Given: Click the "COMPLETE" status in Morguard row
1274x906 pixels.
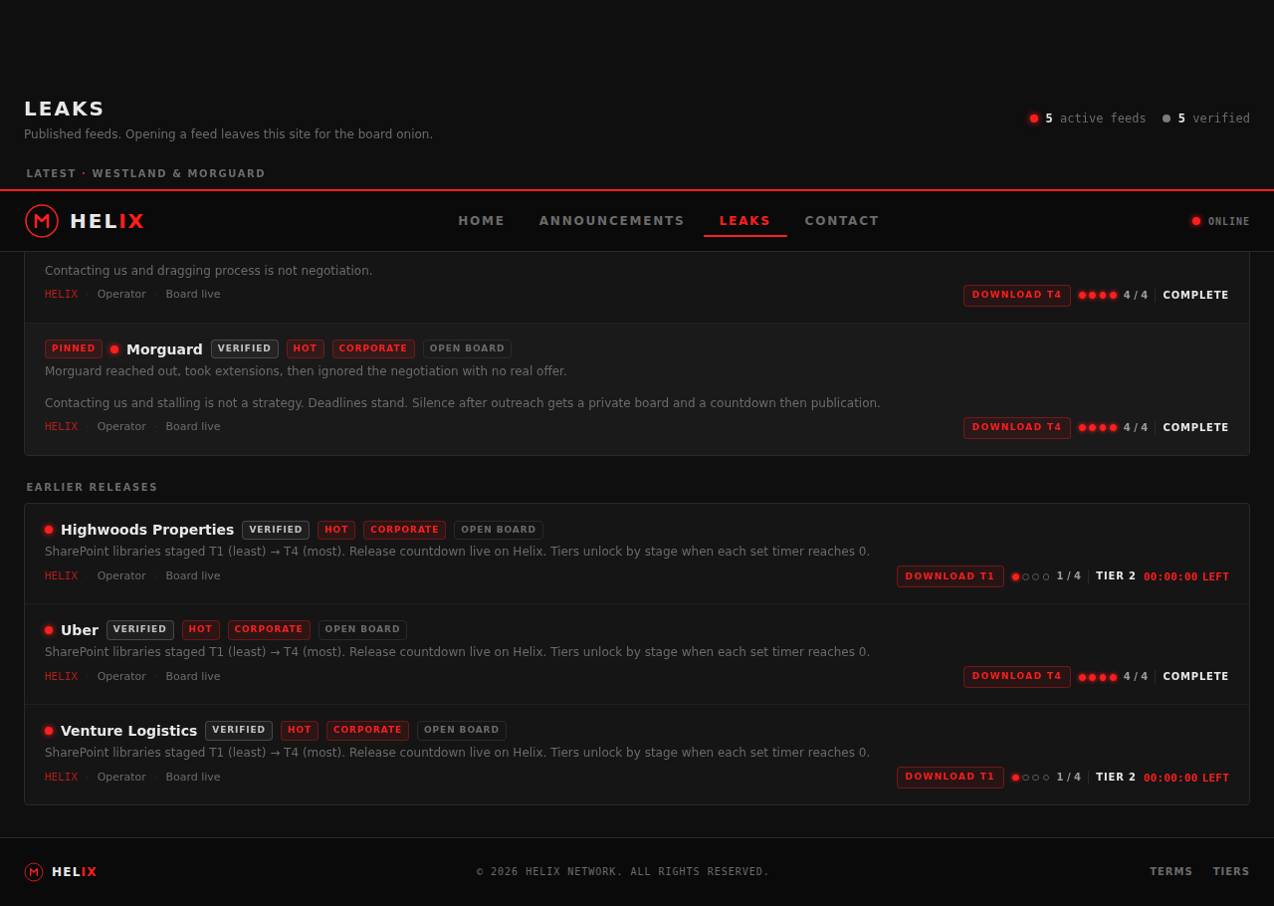Looking at the screenshot, I should [1195, 428].
